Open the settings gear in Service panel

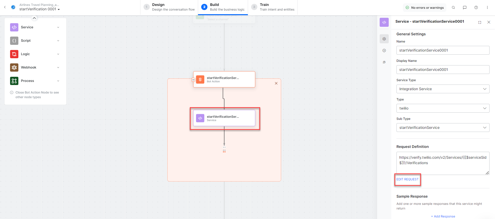coord(384,39)
